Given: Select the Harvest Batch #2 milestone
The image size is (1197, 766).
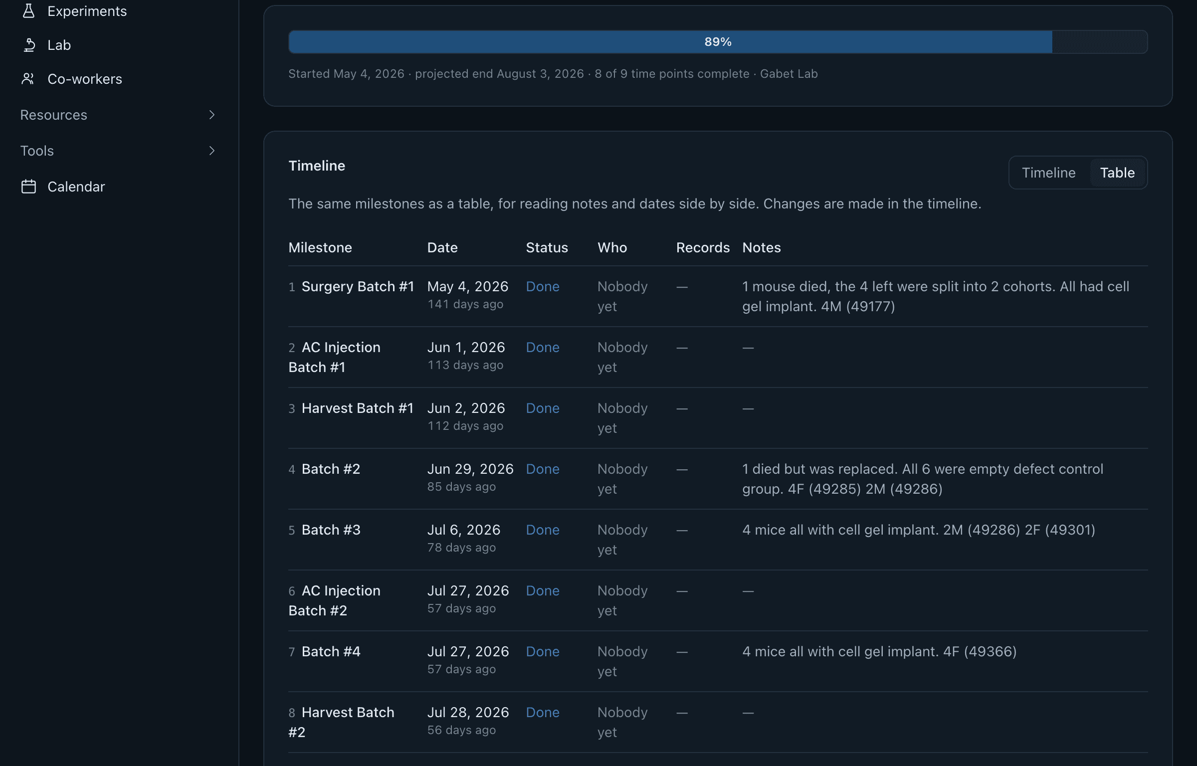Looking at the screenshot, I should point(342,722).
